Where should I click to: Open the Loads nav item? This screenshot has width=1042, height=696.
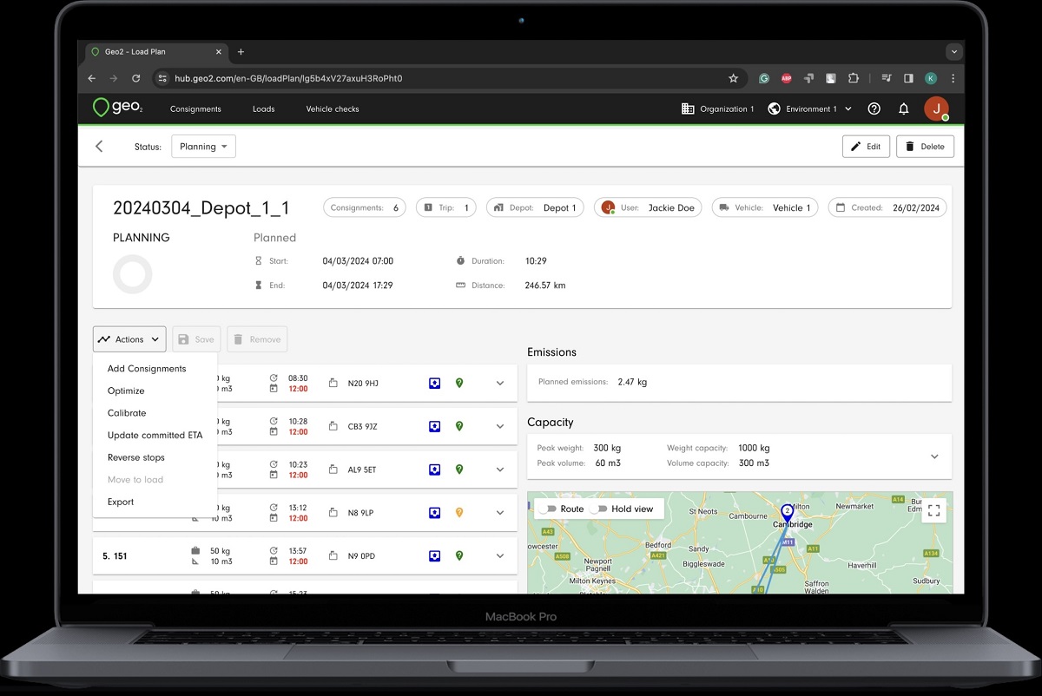pyautogui.click(x=264, y=109)
